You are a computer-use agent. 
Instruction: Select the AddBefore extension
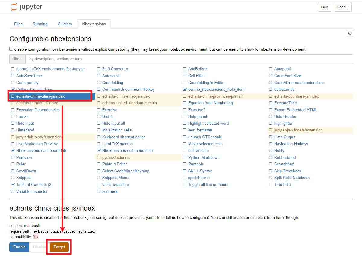pos(197,69)
